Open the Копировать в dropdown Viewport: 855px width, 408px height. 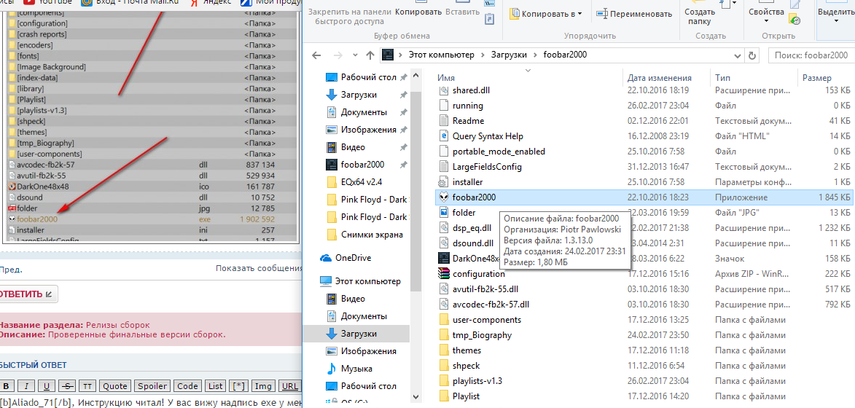(545, 14)
